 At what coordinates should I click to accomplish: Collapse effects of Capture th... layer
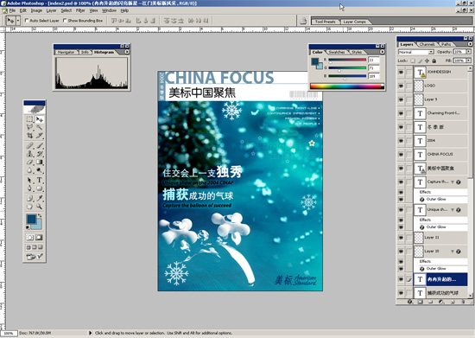click(453, 182)
